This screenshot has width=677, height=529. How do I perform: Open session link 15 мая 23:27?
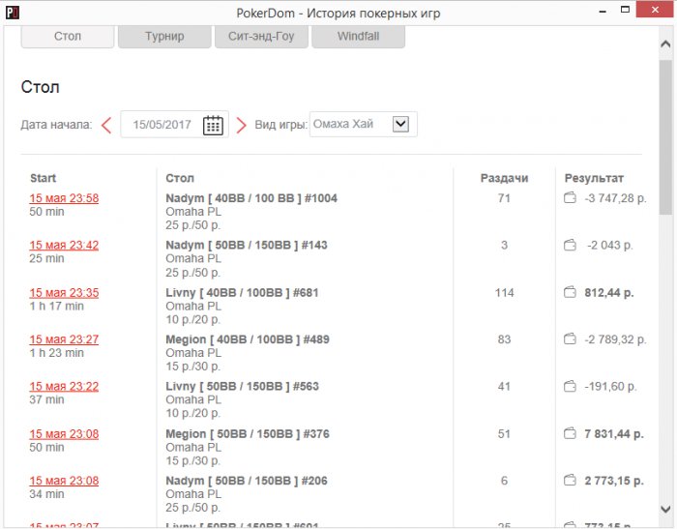[x=64, y=339]
